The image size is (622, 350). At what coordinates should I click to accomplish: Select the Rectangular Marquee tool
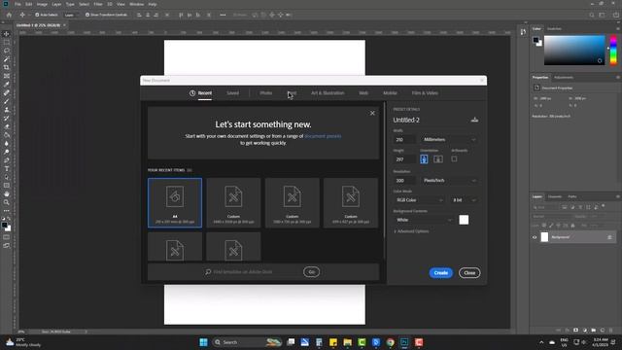click(7, 42)
